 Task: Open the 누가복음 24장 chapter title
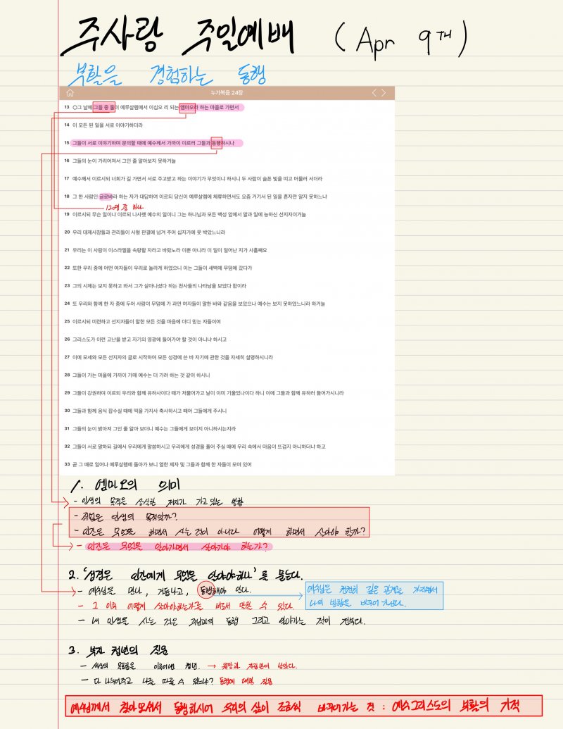click(227, 93)
